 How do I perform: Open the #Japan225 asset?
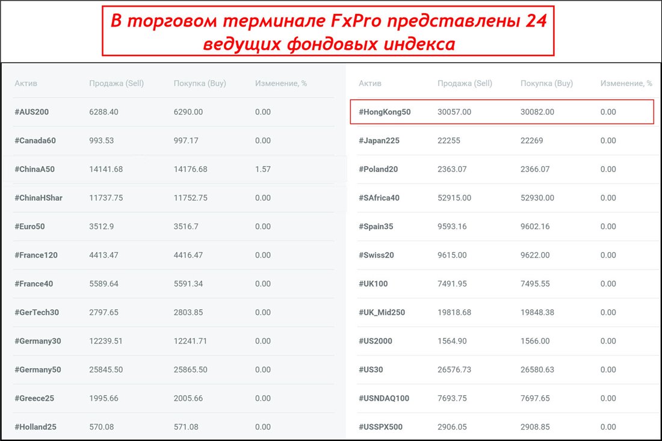pyautogui.click(x=379, y=141)
